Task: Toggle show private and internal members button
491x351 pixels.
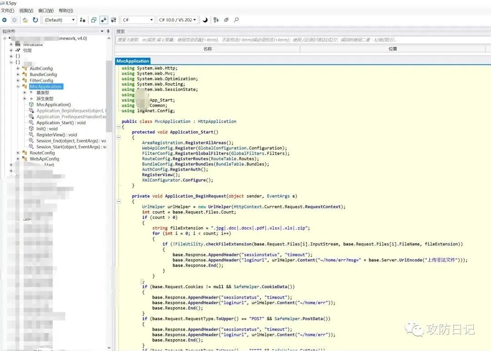Action: click(104, 20)
